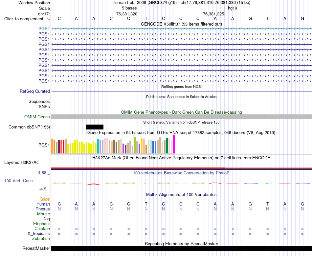The height and width of the screenshot is (256, 312).
Task: Click the GTEx Gene Expression track title
Action: [x=181, y=132]
